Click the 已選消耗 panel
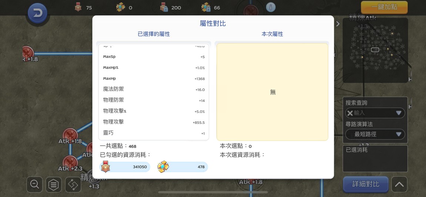Viewport: 426px width, 197px height. click(x=375, y=158)
